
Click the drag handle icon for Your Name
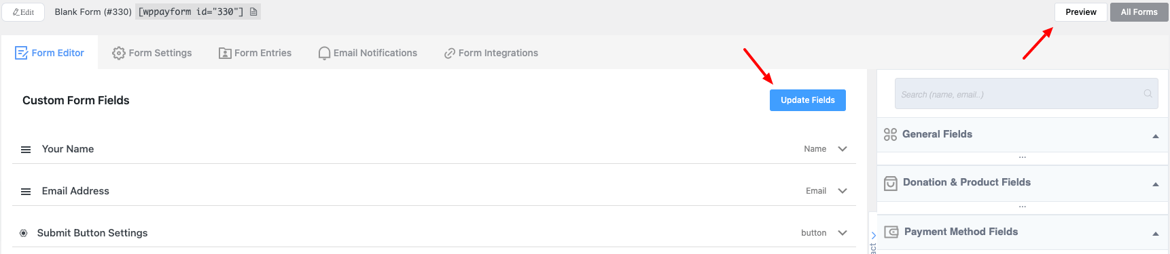pyautogui.click(x=26, y=150)
